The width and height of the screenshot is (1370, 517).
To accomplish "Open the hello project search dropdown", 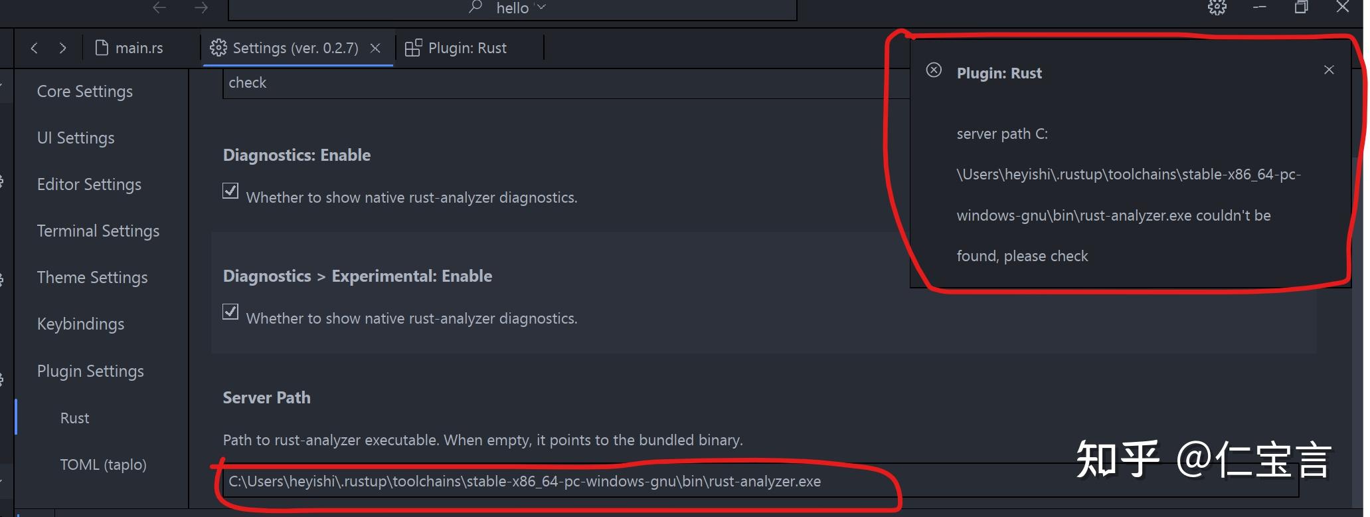I will 512,8.
